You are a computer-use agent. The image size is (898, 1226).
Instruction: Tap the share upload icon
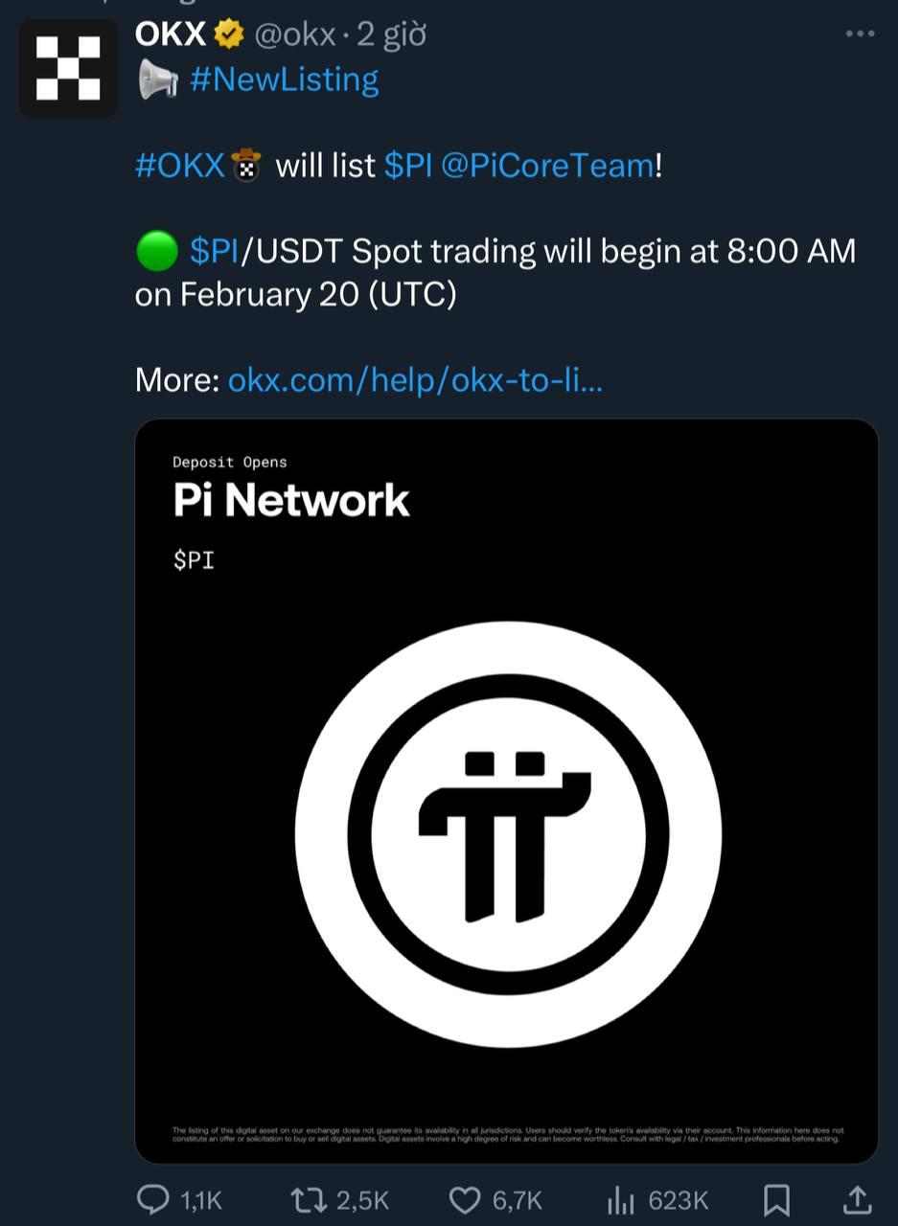(x=857, y=1198)
